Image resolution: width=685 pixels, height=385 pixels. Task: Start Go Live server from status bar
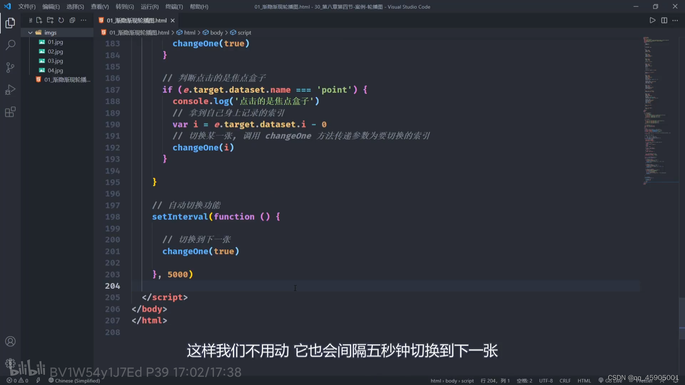610,380
